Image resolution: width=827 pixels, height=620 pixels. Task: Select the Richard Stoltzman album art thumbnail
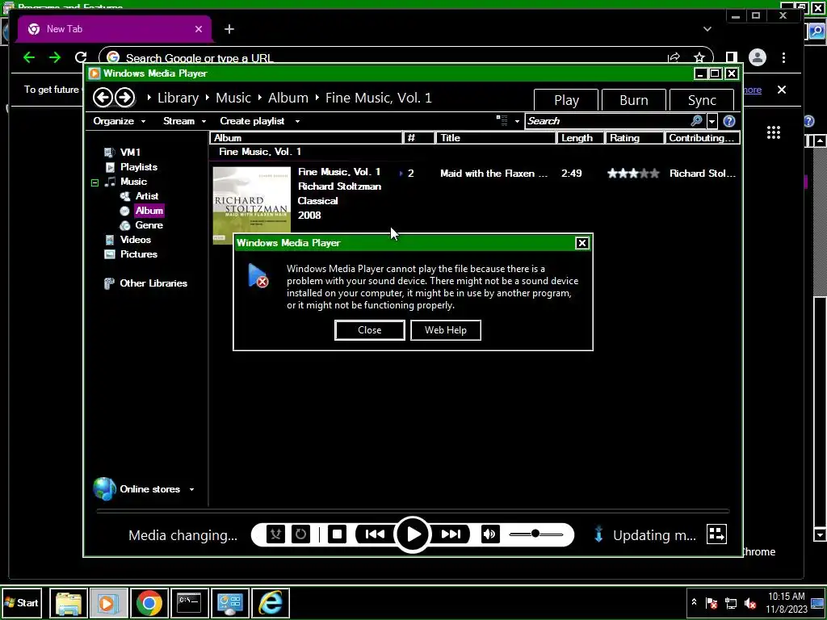coord(252,206)
